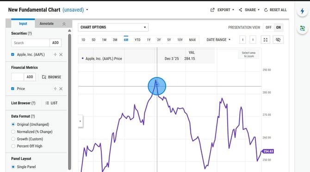Click the share icon
The image size is (310, 172).
pos(241,10)
